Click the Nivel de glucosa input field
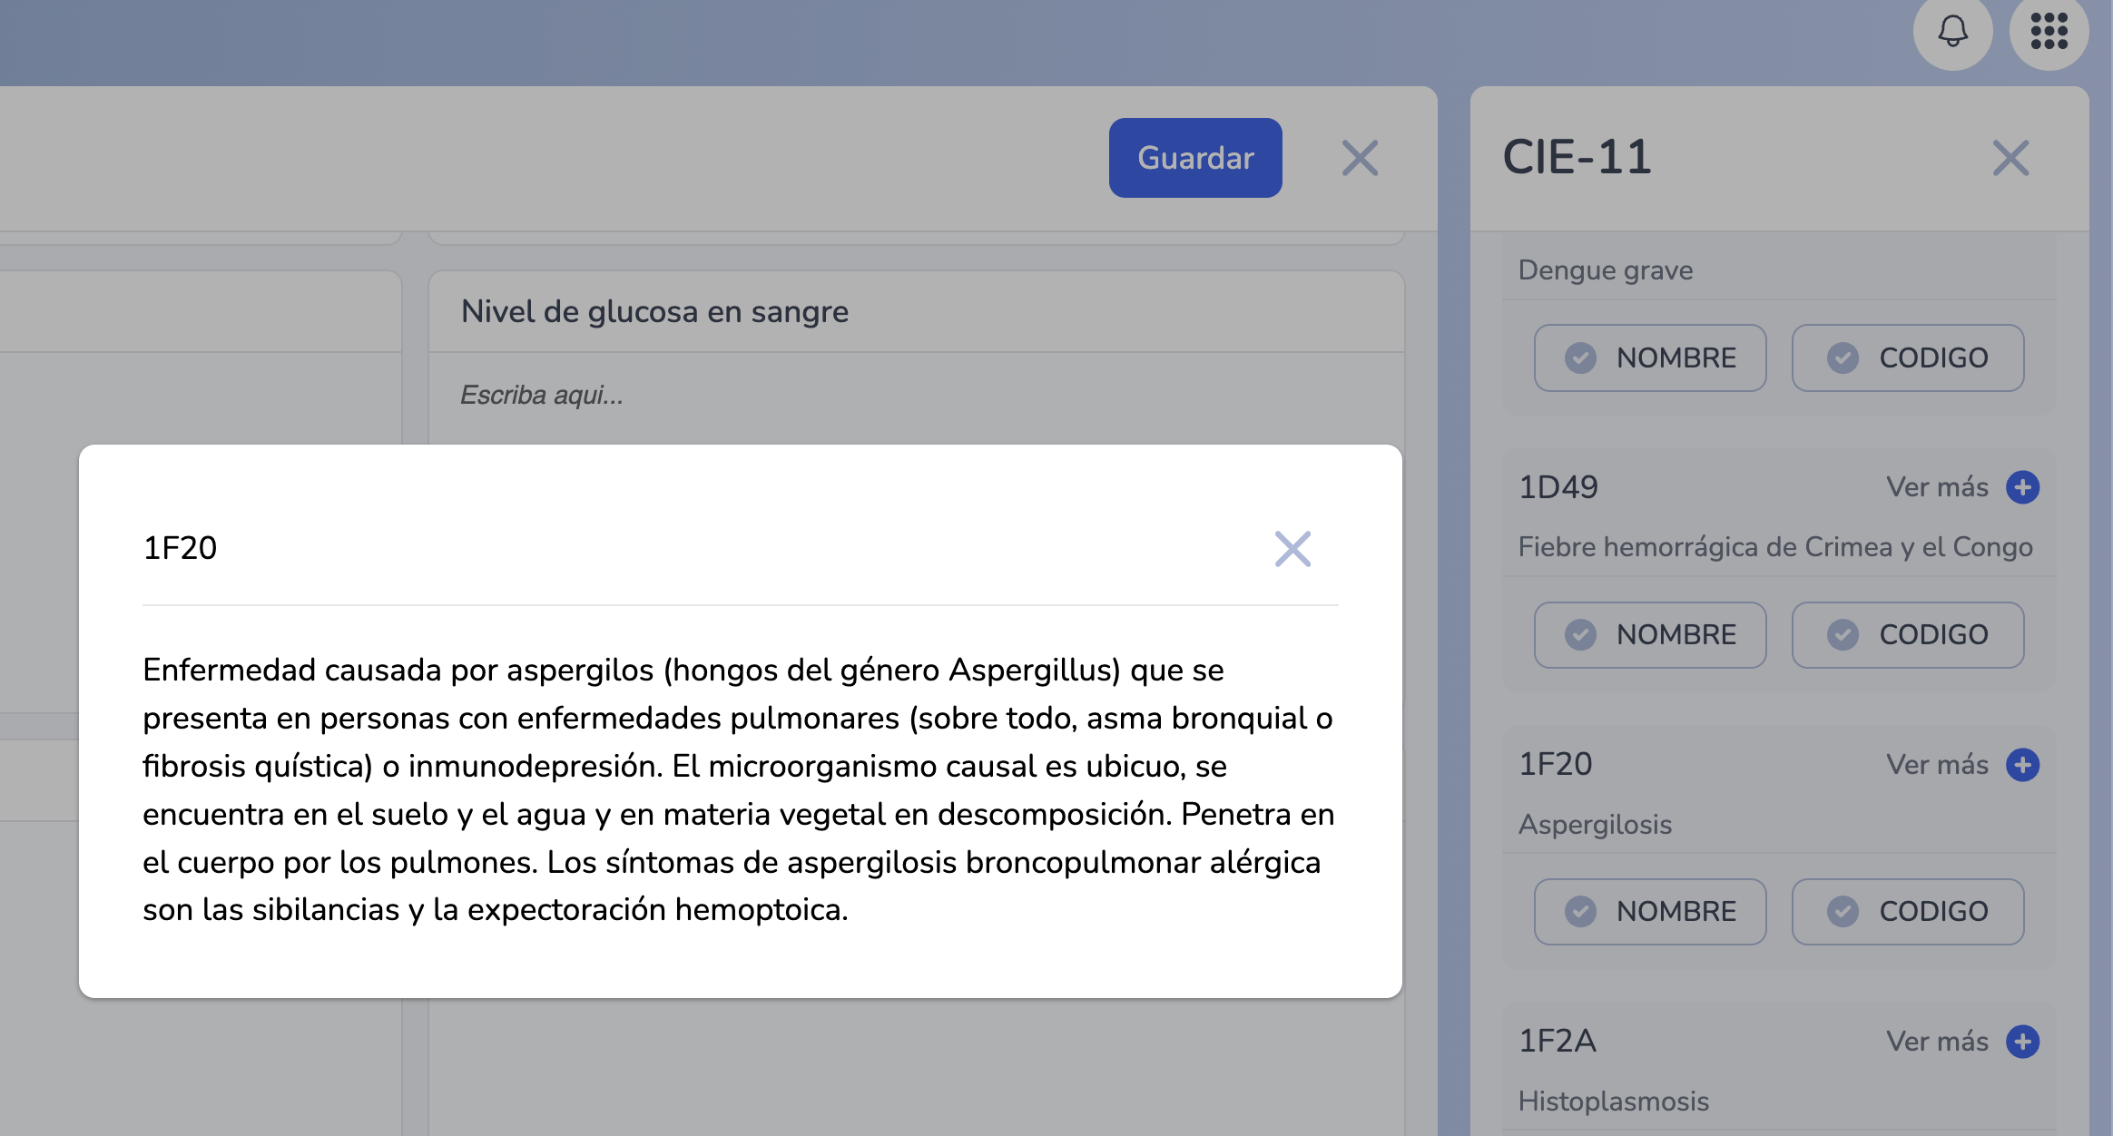The image size is (2113, 1136). [908, 395]
